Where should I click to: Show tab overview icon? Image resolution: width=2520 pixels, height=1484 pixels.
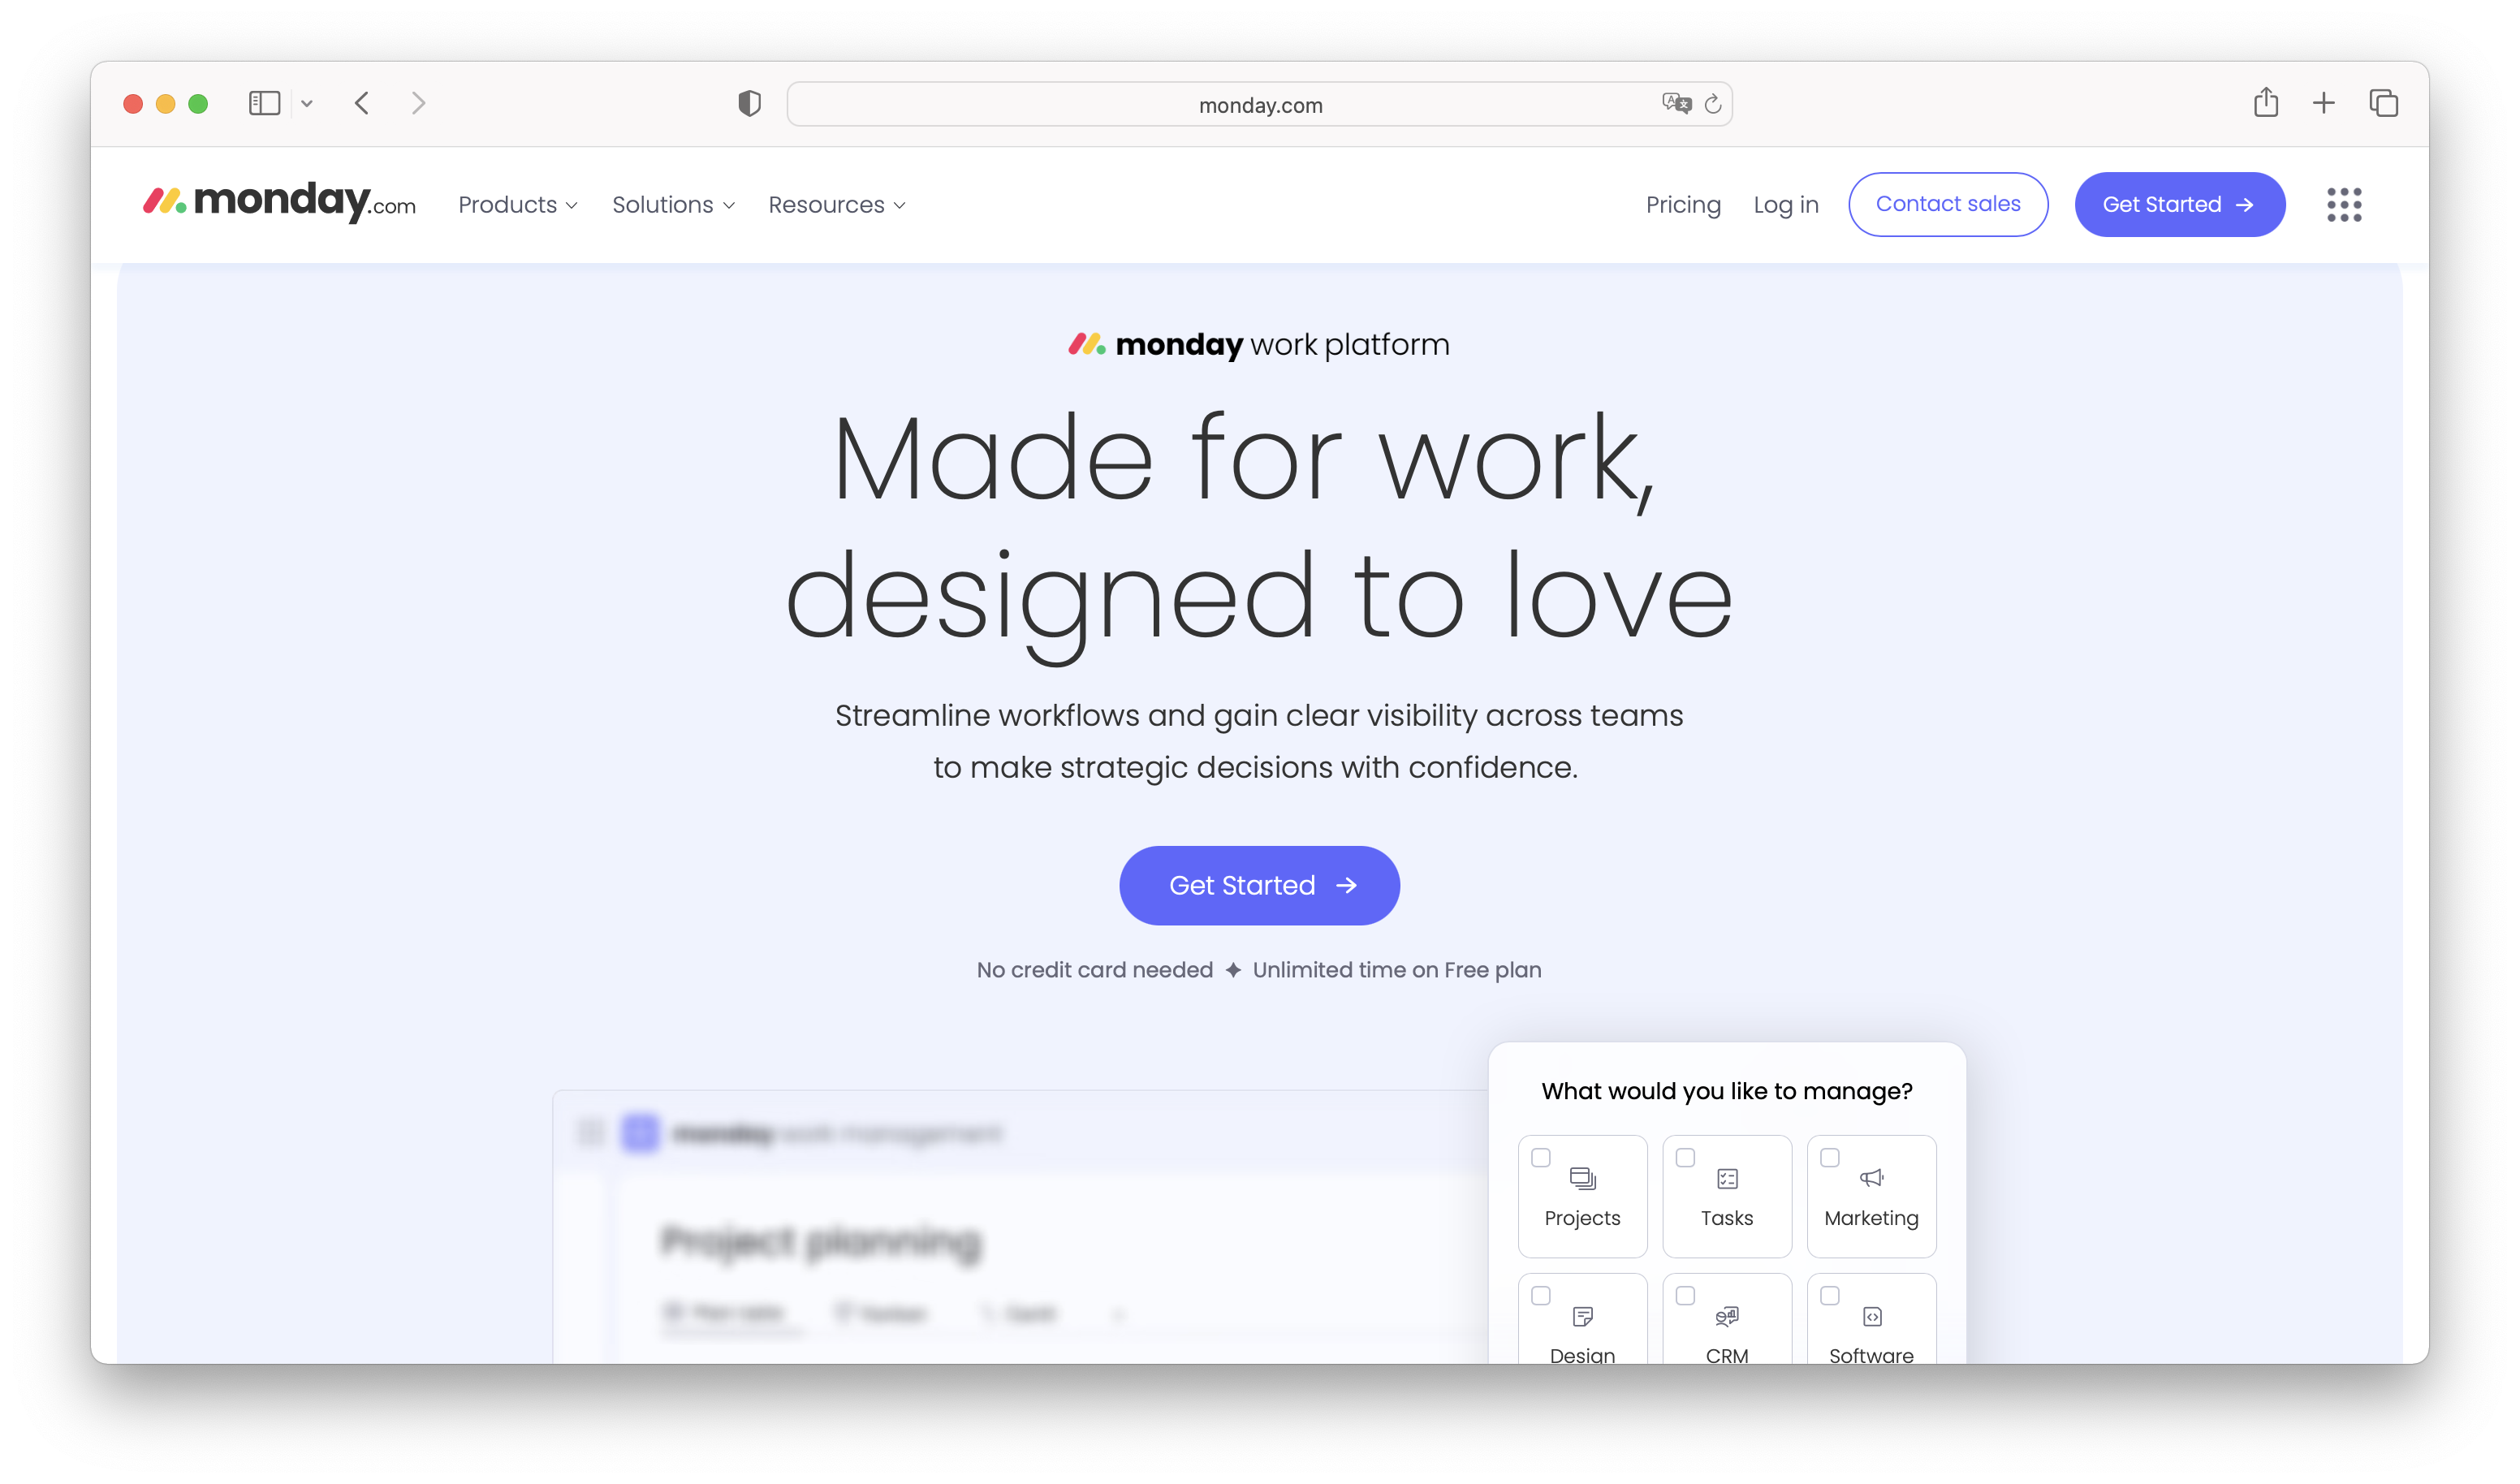coord(2383,103)
